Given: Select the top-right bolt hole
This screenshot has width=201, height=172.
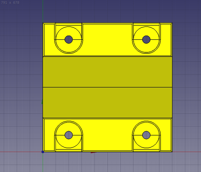Looking at the screenshot, I should (x=146, y=40).
